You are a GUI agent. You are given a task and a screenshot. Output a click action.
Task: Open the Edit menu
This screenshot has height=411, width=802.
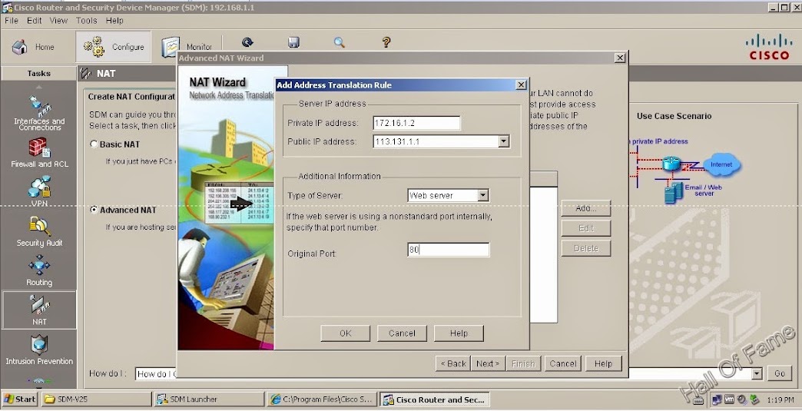click(x=35, y=21)
